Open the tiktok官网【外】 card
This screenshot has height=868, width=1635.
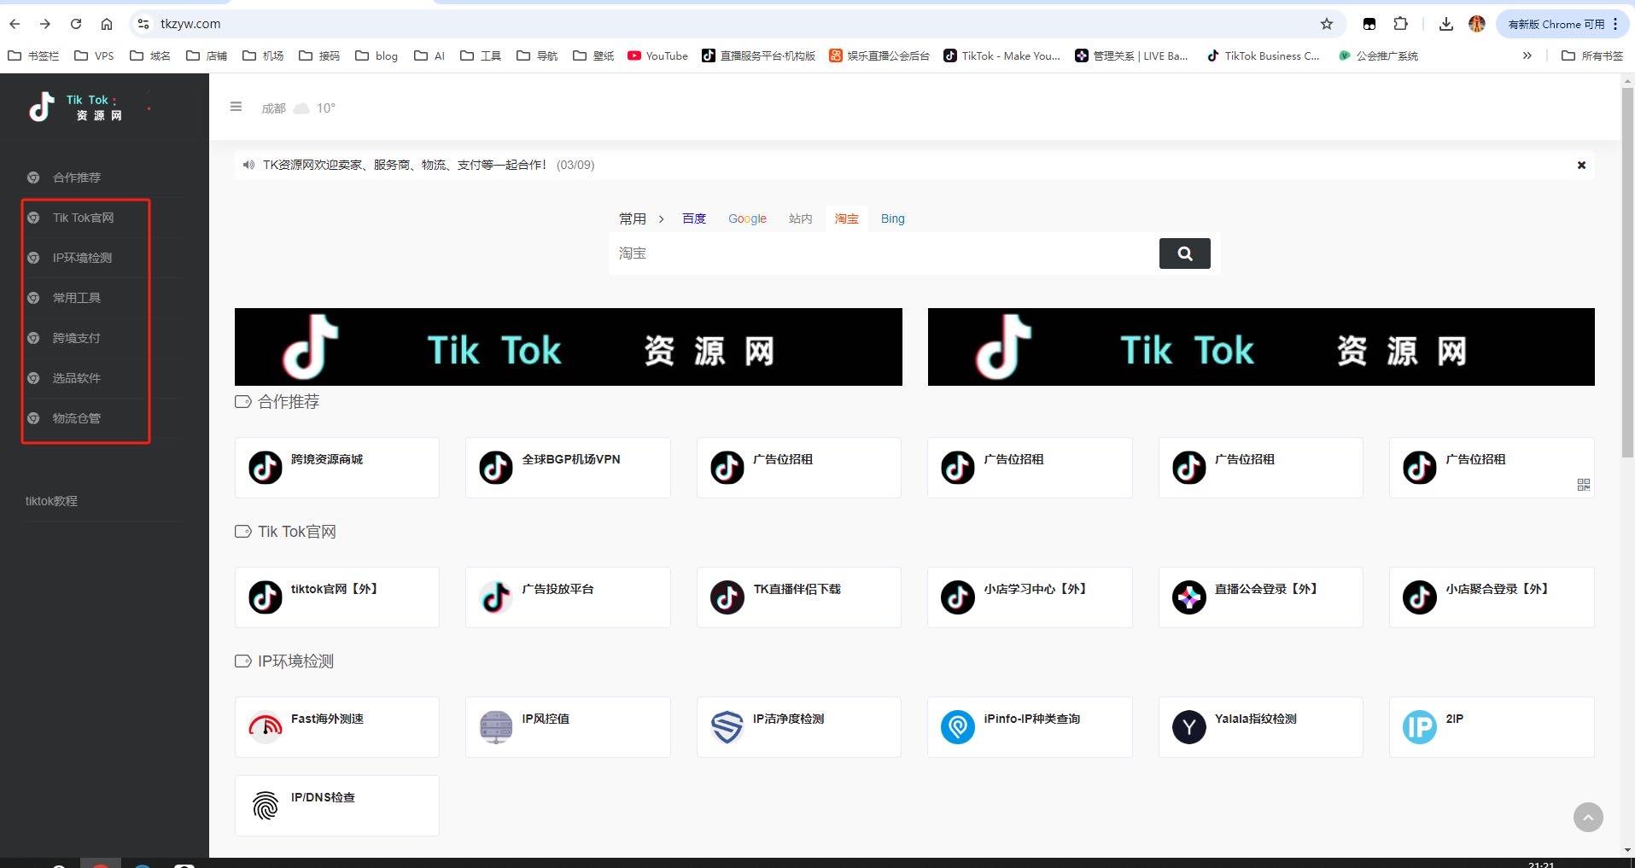(x=337, y=597)
